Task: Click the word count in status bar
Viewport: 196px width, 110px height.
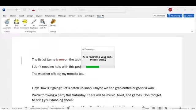Action: coord(17,108)
